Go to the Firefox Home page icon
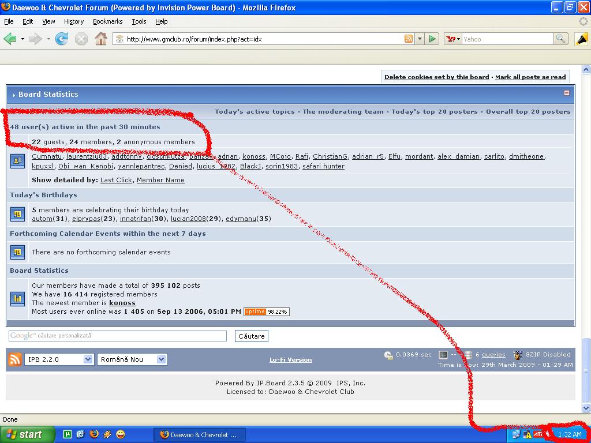This screenshot has height=443, width=591. pos(101,39)
